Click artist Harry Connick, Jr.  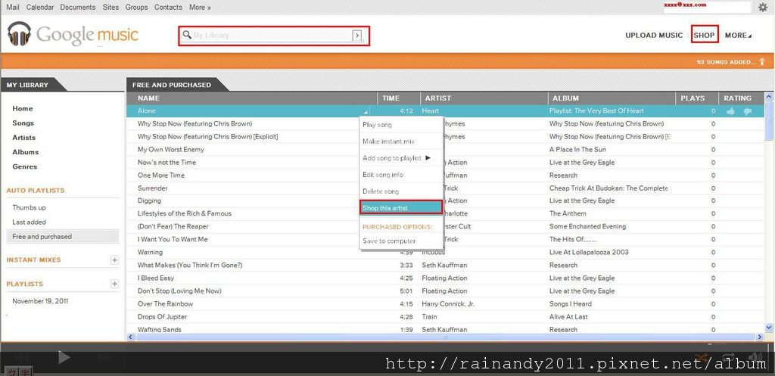(x=448, y=304)
